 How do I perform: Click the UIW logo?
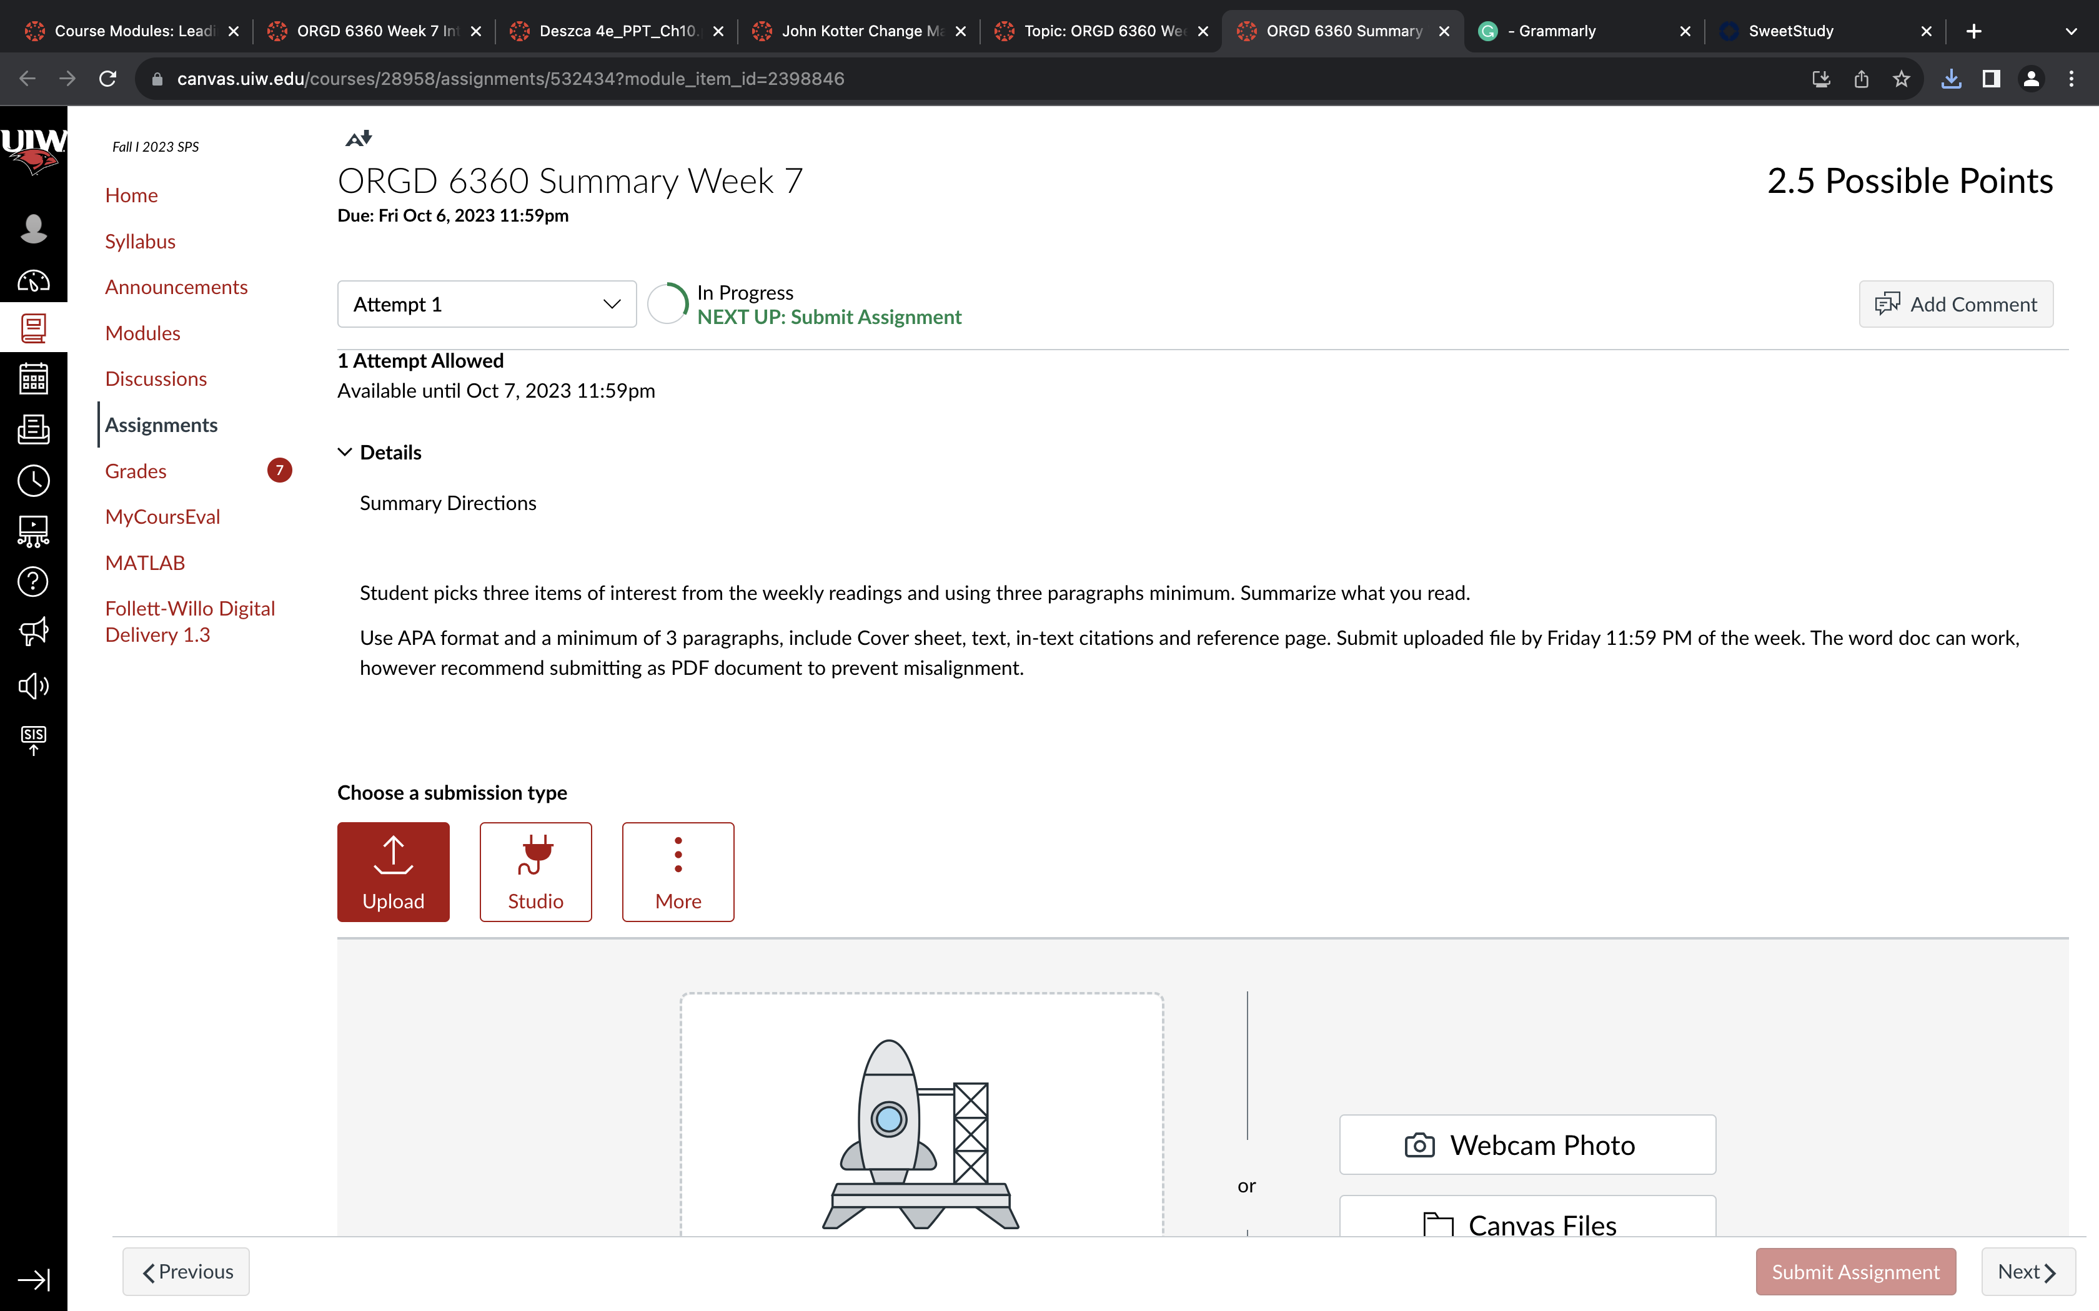[33, 151]
